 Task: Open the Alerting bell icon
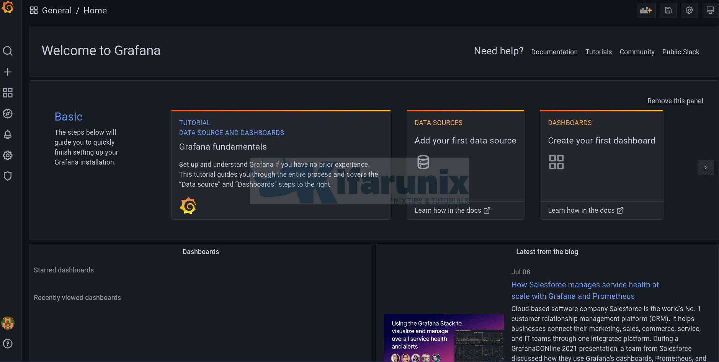(x=8, y=134)
